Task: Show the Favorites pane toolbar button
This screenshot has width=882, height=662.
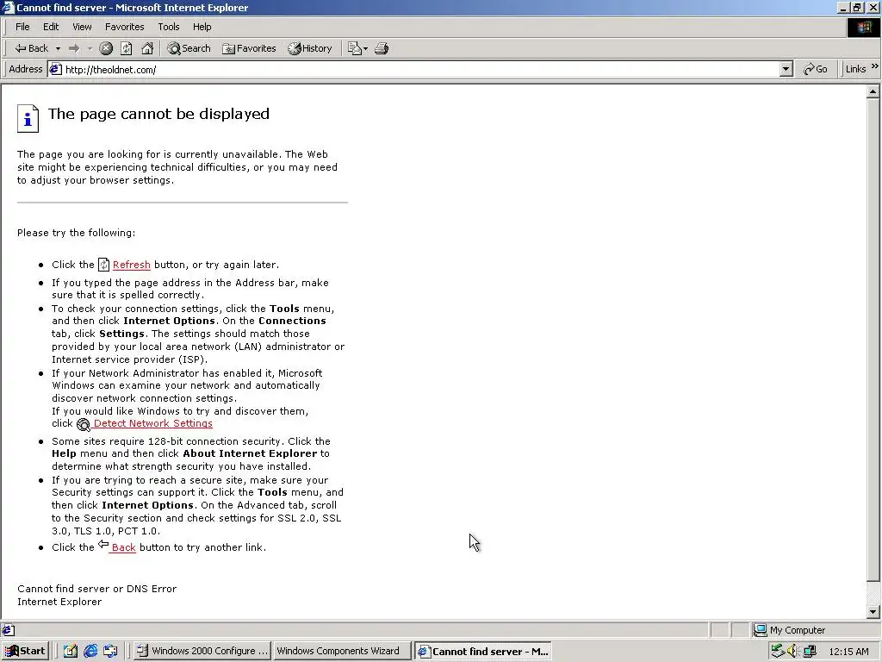Action: click(x=249, y=48)
